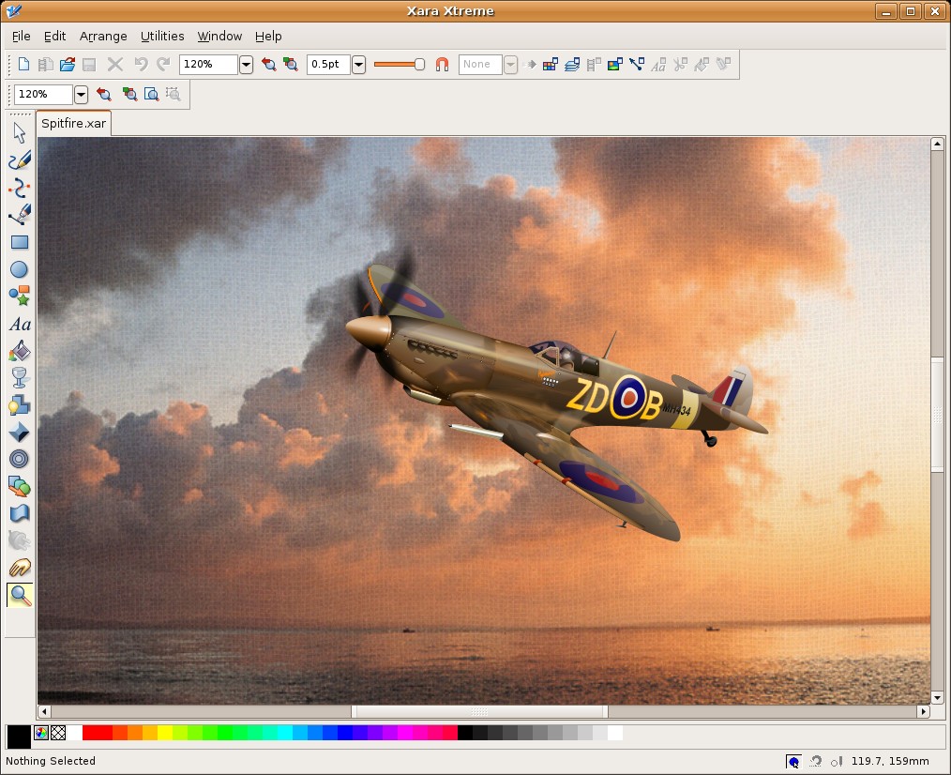Click the Undo arrow icon

[x=141, y=65]
